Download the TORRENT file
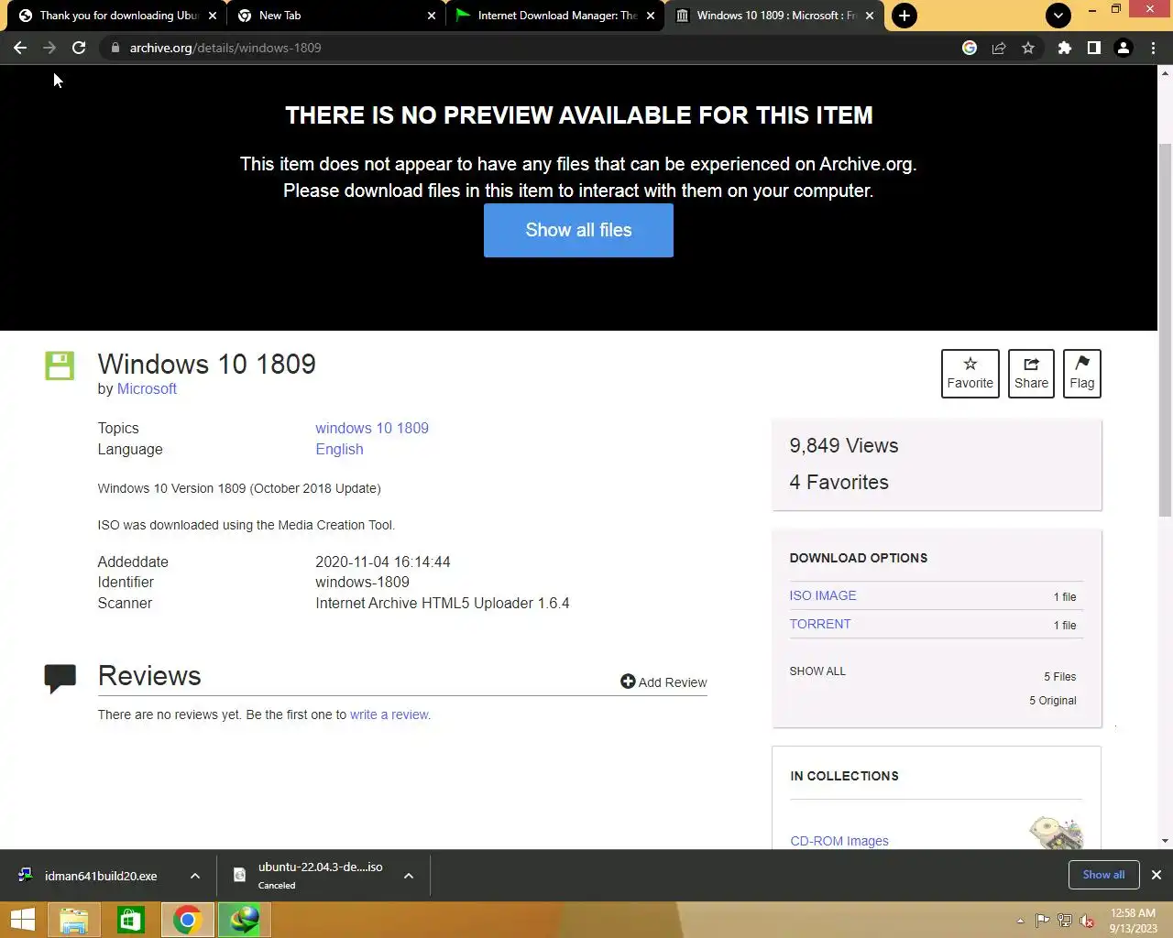This screenshot has width=1173, height=938. click(x=820, y=624)
